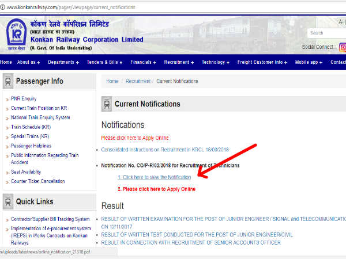The image size is (346, 259).
Task: Open PNR Enquiry link
Action: coord(24,98)
